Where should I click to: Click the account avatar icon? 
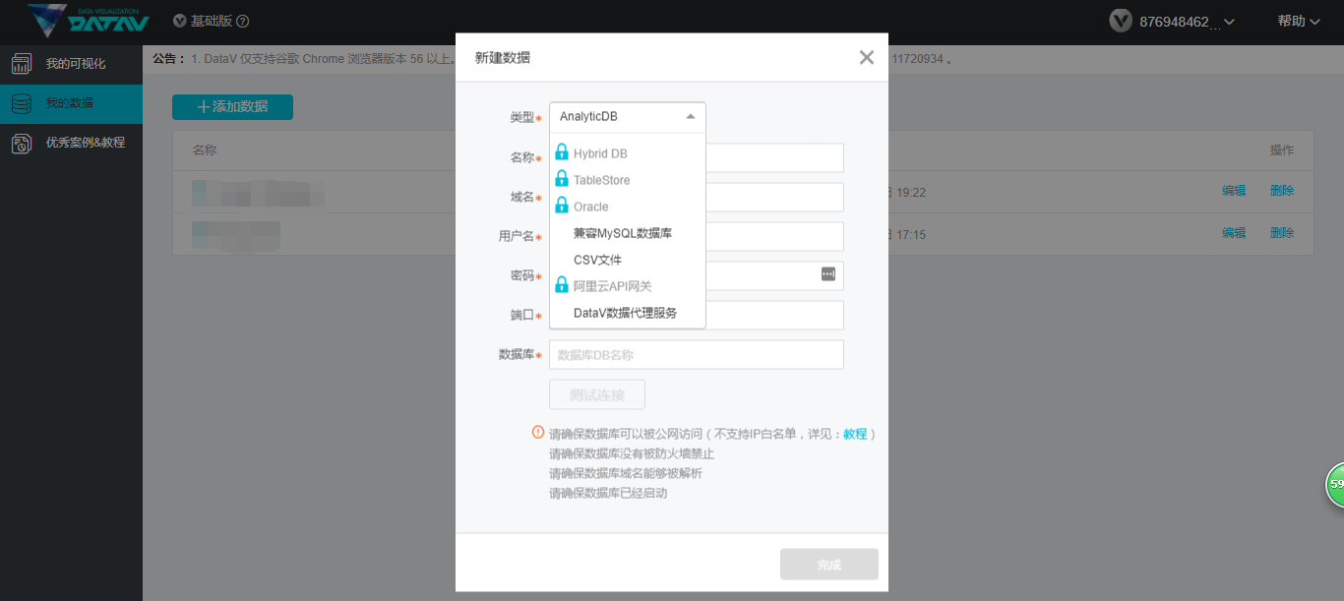coord(1120,21)
